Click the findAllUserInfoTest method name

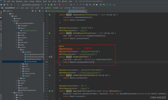pos(82,75)
